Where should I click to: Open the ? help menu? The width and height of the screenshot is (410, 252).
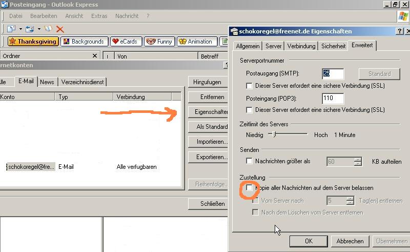coord(148,16)
